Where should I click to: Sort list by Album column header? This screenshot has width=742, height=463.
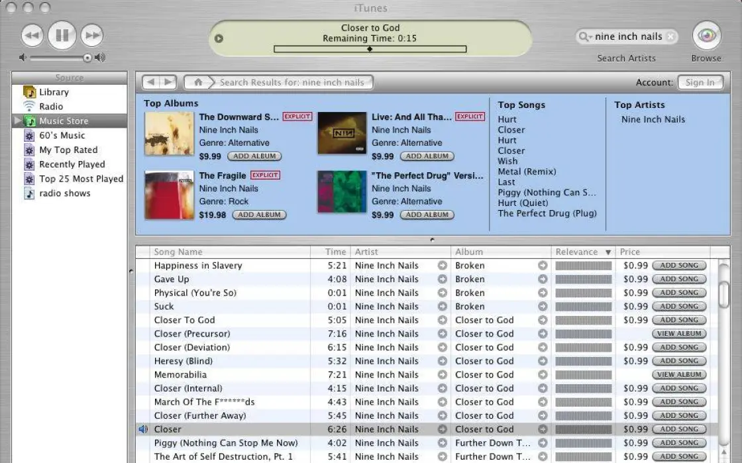(x=501, y=252)
